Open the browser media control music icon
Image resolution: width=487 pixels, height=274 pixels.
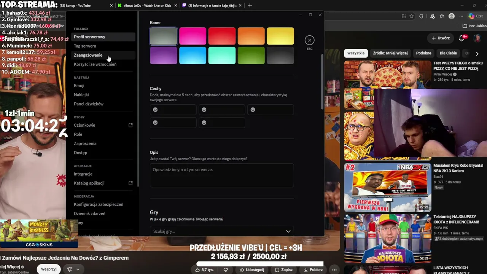point(432,16)
